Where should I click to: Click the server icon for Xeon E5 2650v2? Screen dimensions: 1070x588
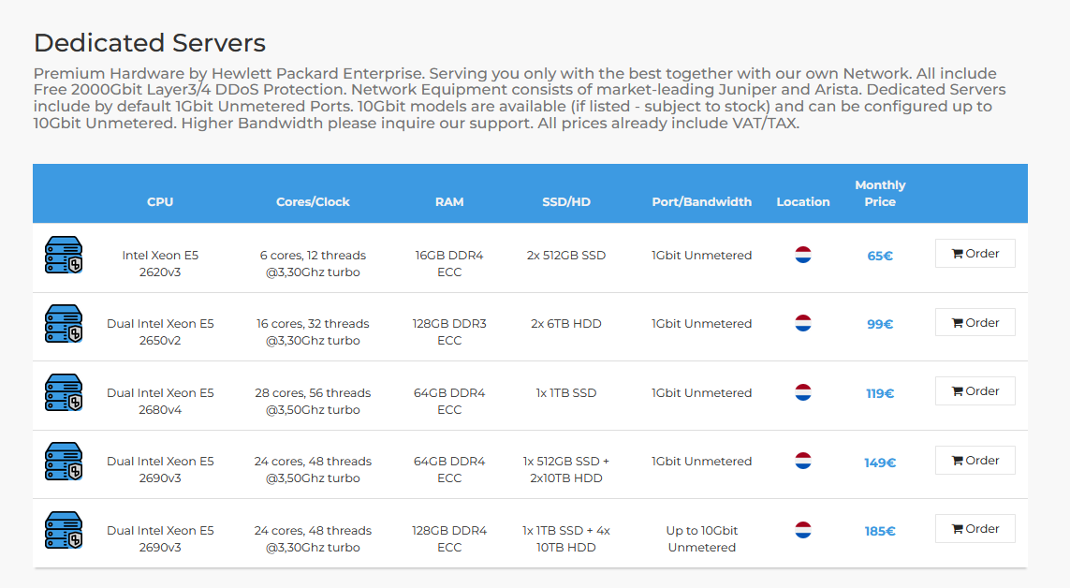[64, 323]
